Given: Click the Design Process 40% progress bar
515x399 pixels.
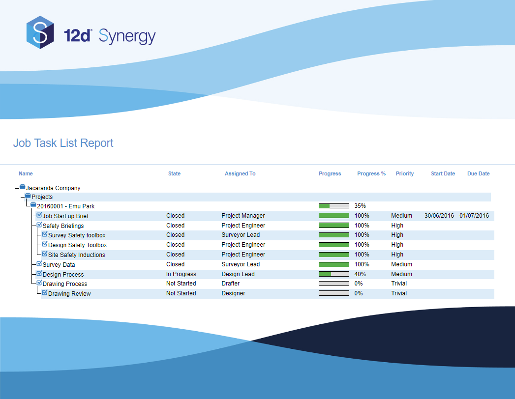Looking at the screenshot, I should 334,274.
